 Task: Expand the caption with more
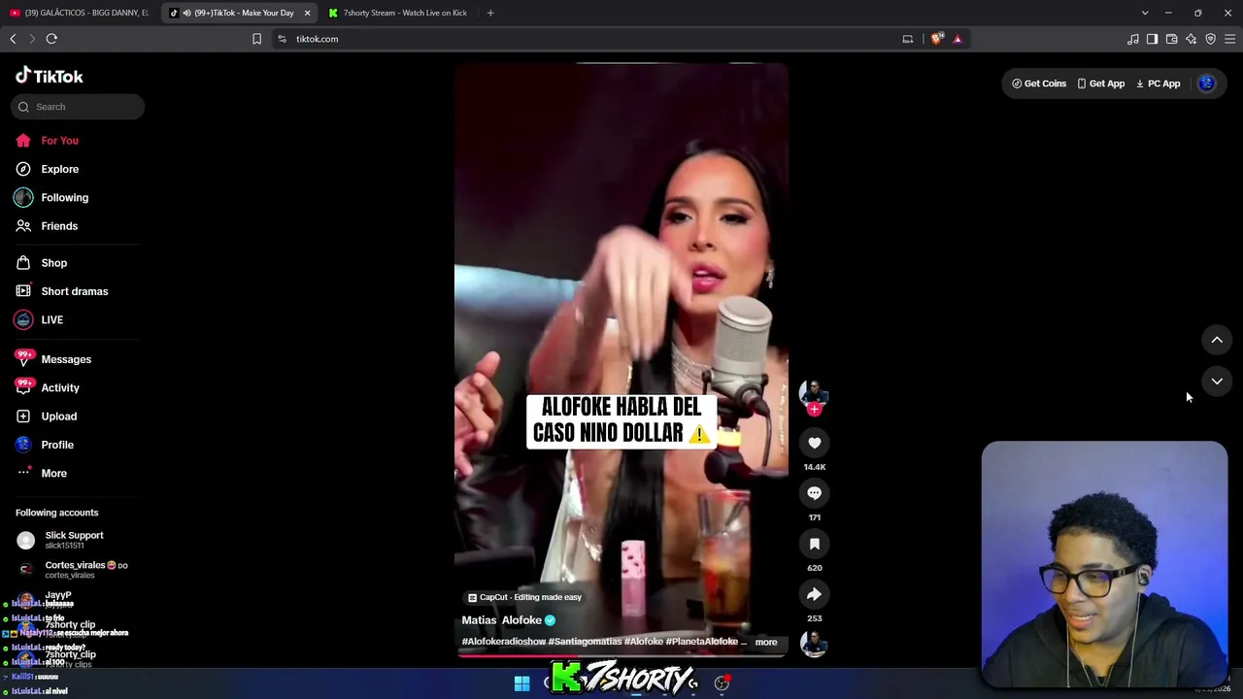[766, 642]
